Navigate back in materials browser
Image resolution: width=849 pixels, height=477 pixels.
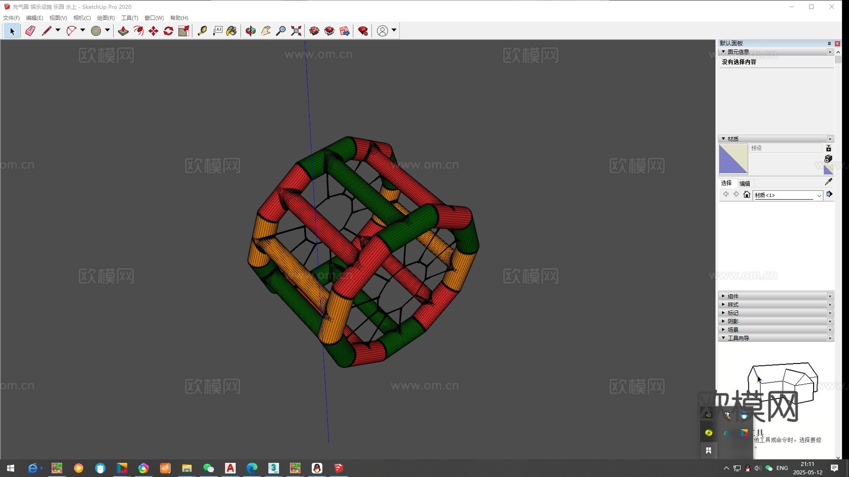point(726,194)
